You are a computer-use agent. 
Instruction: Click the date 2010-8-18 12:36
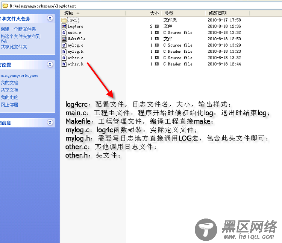[x=224, y=26]
